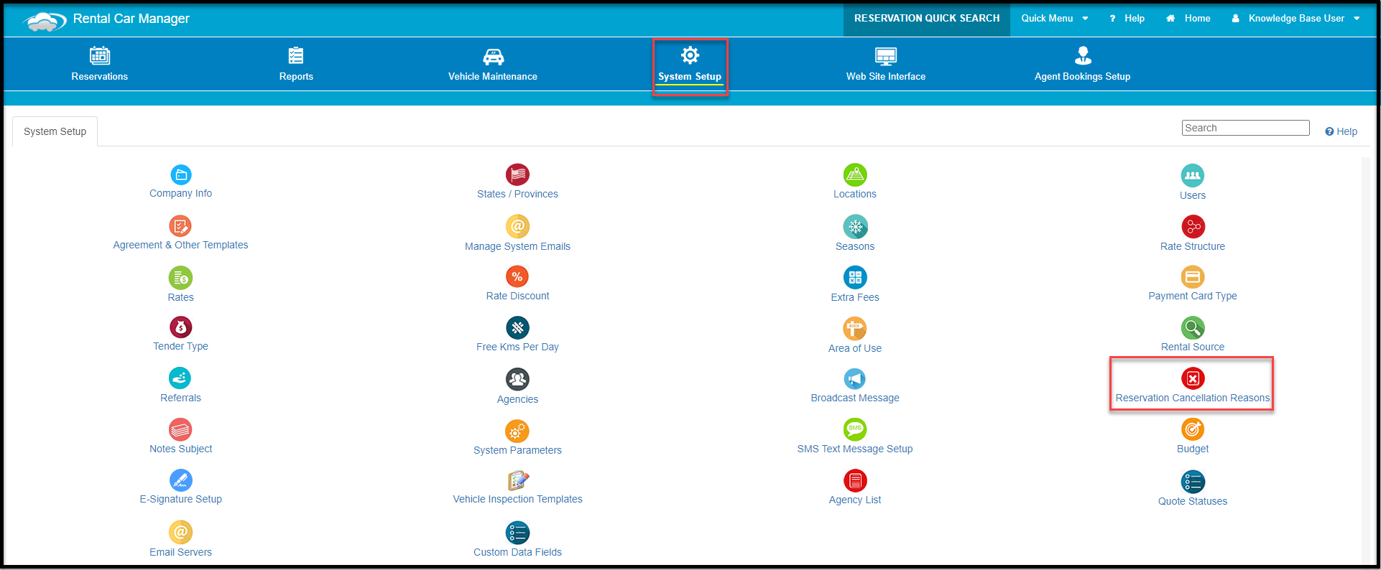Image resolution: width=1381 pixels, height=570 pixels.
Task: Open the Referrals icon
Action: pyautogui.click(x=180, y=378)
